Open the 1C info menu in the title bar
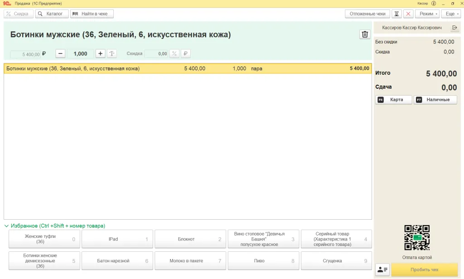The height and width of the screenshot is (279, 464). click(434, 3)
